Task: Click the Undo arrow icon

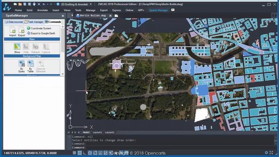Action: 44,4
